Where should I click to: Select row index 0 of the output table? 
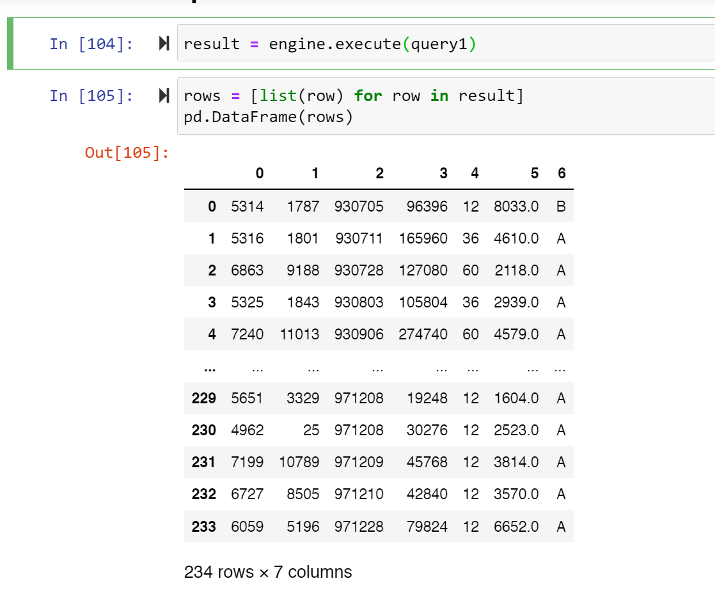click(x=212, y=206)
